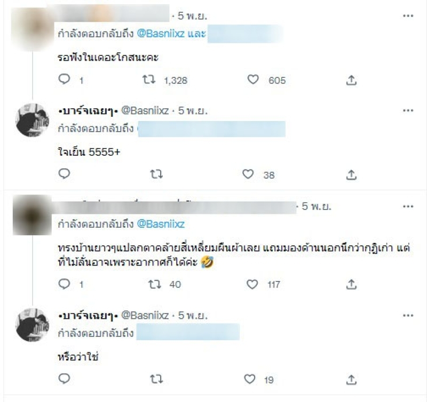This screenshot has height=402, width=427.
Task: Like the 'ใจเย็น 5555+' reply
Action: pos(248,174)
